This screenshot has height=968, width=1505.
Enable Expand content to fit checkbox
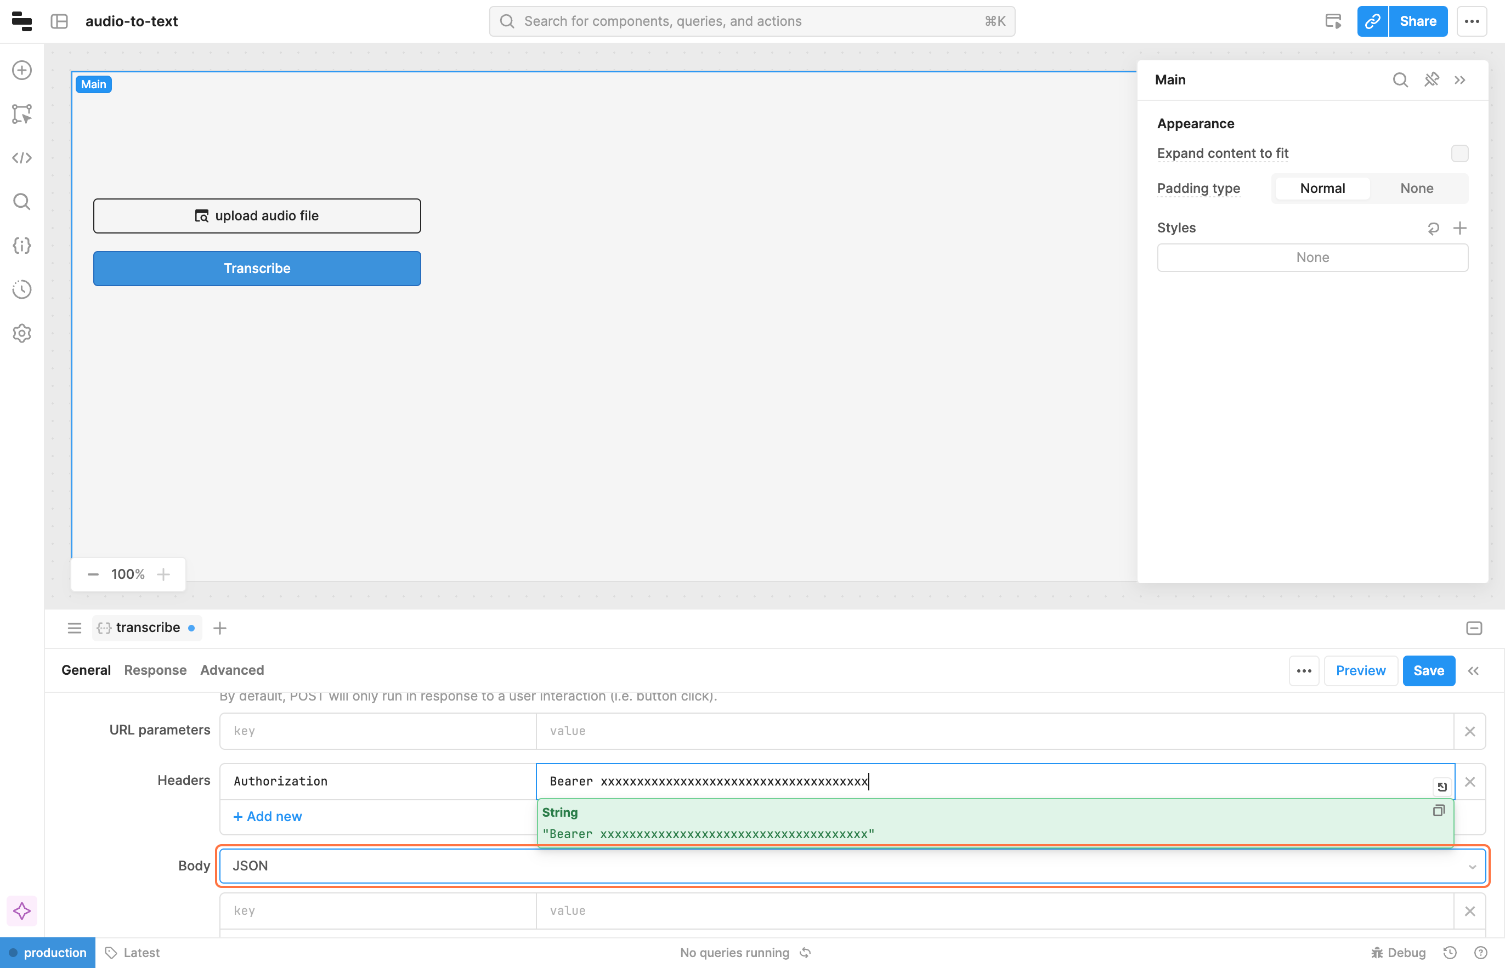point(1459,153)
